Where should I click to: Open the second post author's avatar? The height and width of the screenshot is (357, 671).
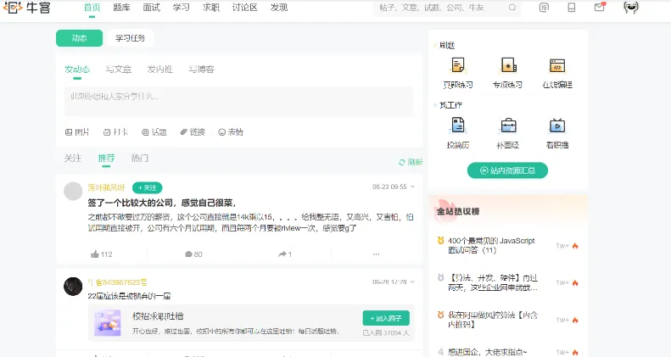pos(73,287)
